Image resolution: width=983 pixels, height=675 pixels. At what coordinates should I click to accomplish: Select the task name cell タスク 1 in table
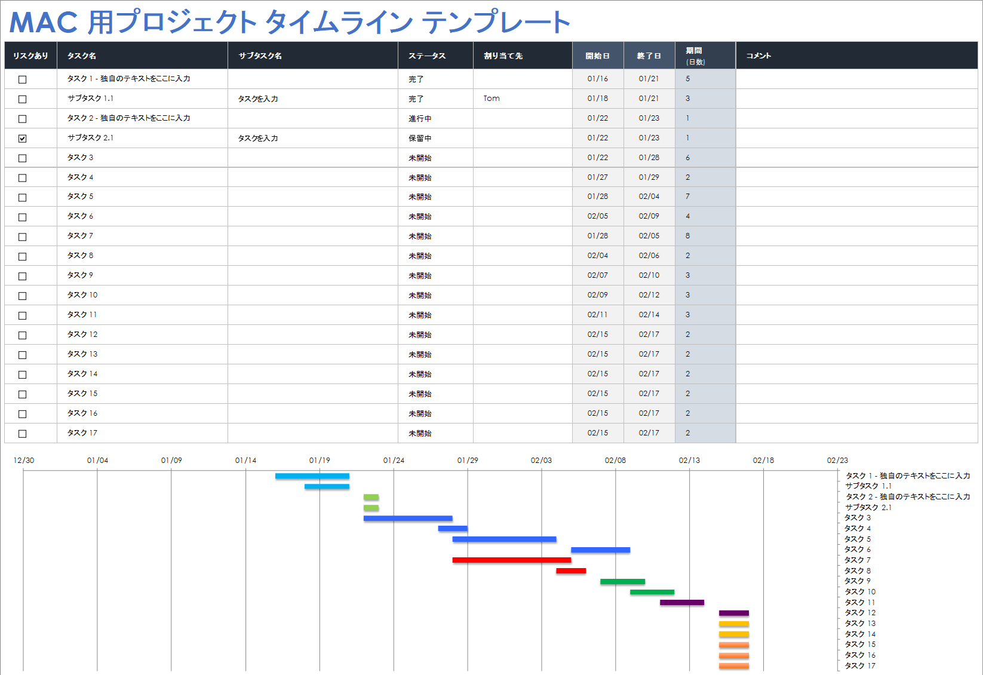tap(142, 79)
